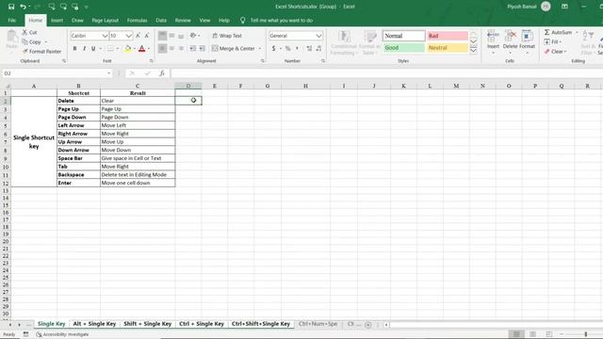Switch to the Insert ribbon tab
The image size is (603, 339).
coord(57,21)
